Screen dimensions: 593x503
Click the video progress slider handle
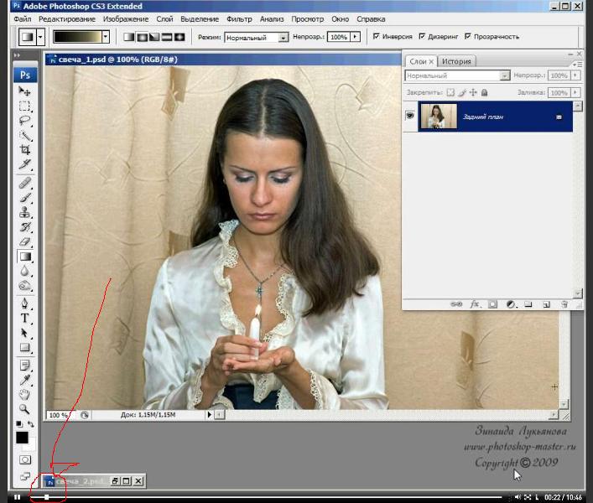tap(46, 497)
